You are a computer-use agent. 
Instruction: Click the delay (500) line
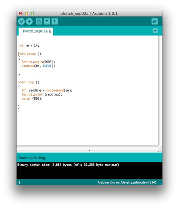click(32, 99)
